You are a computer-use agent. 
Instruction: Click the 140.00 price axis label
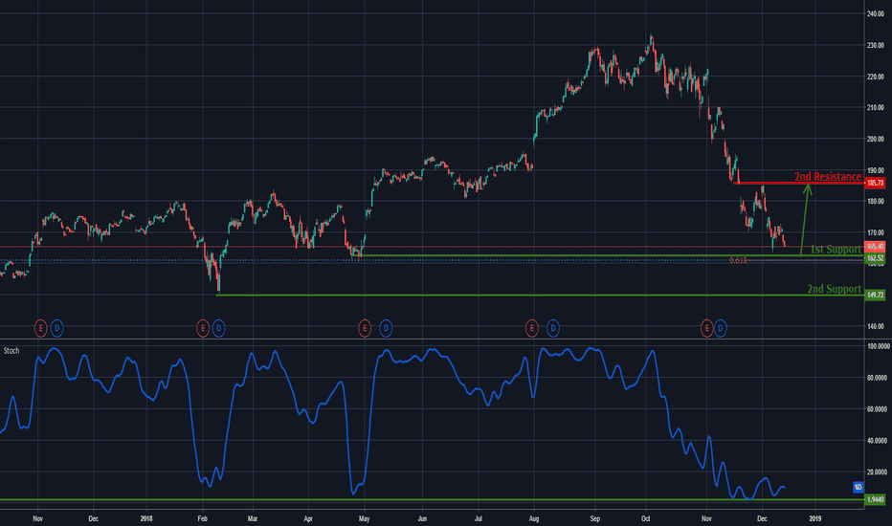point(876,326)
